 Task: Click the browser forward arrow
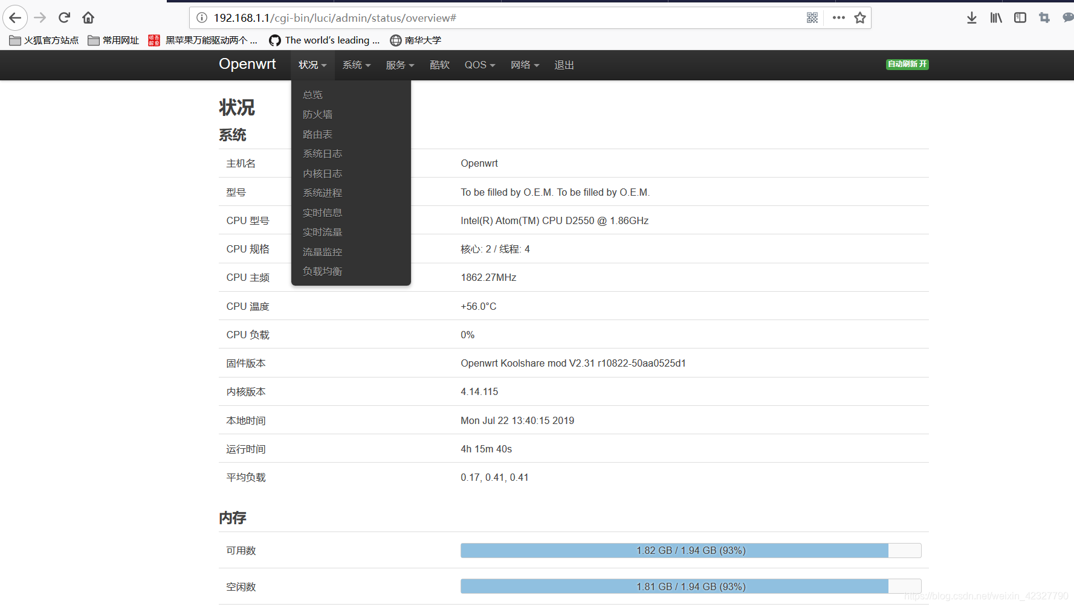[40, 18]
